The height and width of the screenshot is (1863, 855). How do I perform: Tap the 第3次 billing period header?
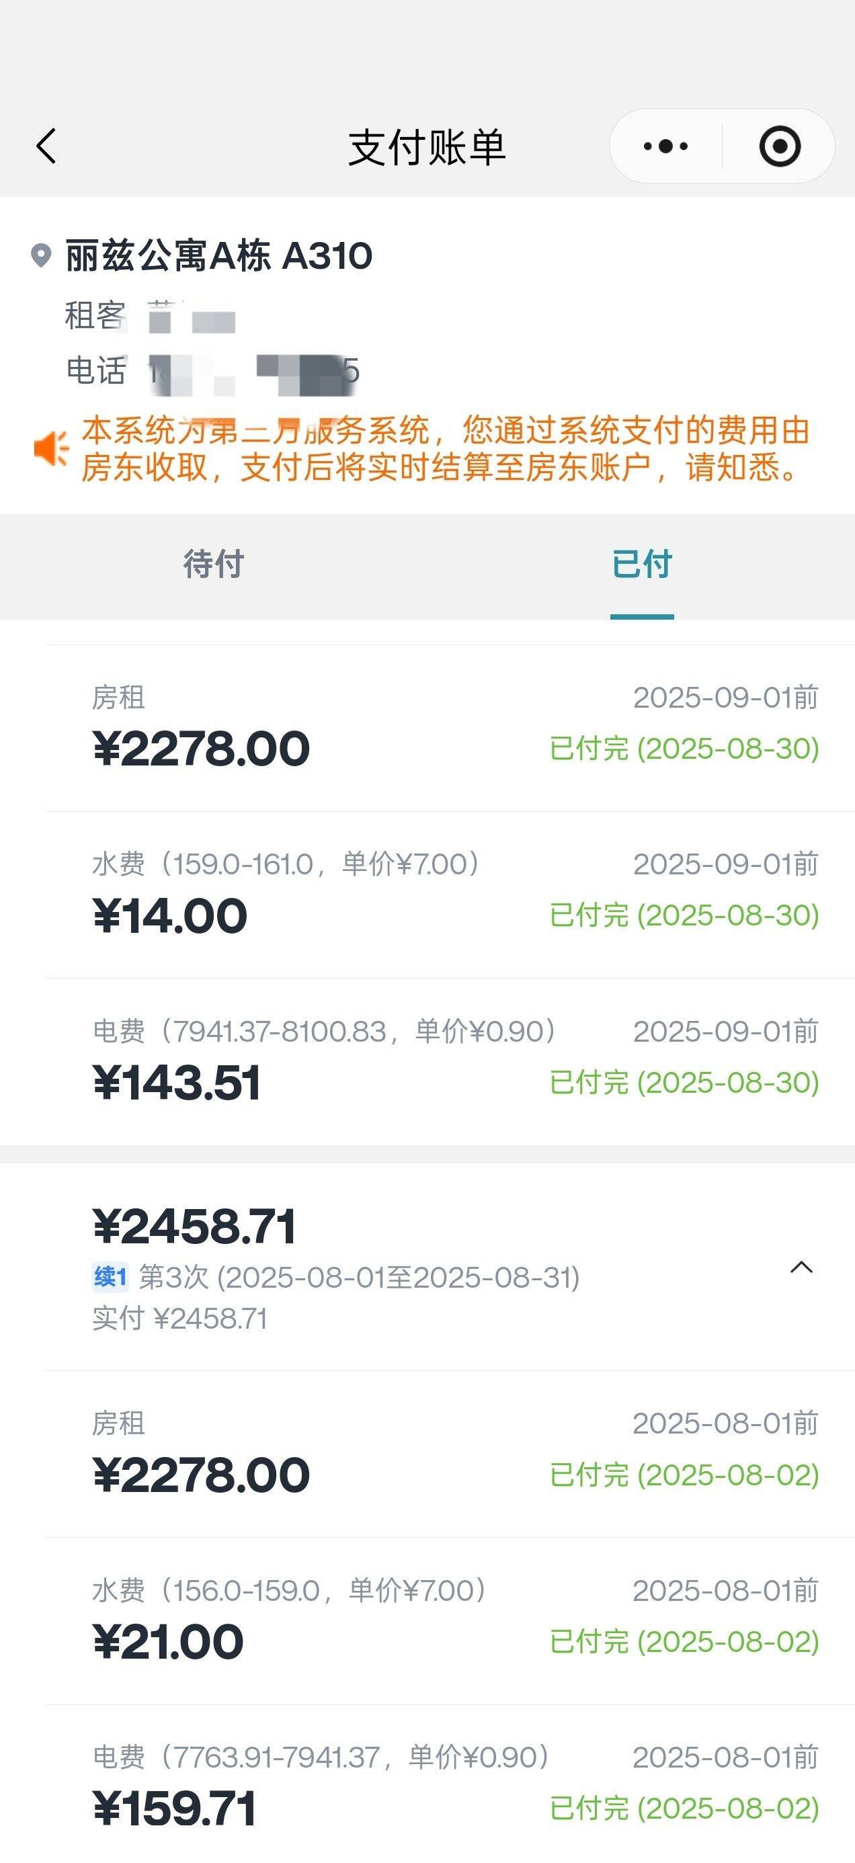pyautogui.click(x=359, y=1277)
